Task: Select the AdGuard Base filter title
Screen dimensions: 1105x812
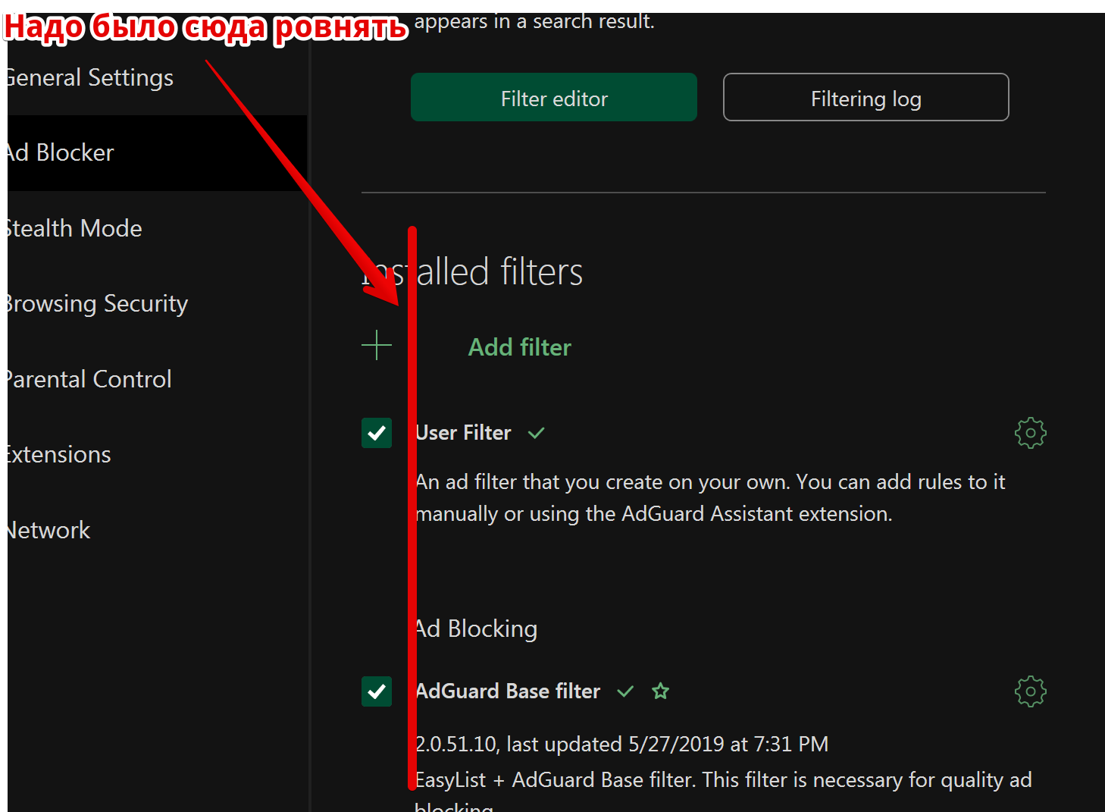Action: [x=509, y=691]
